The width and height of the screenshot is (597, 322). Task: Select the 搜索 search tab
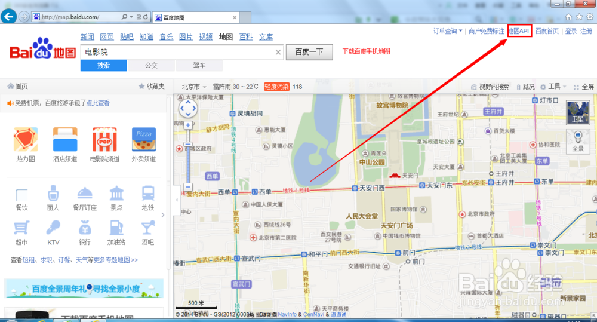[103, 65]
